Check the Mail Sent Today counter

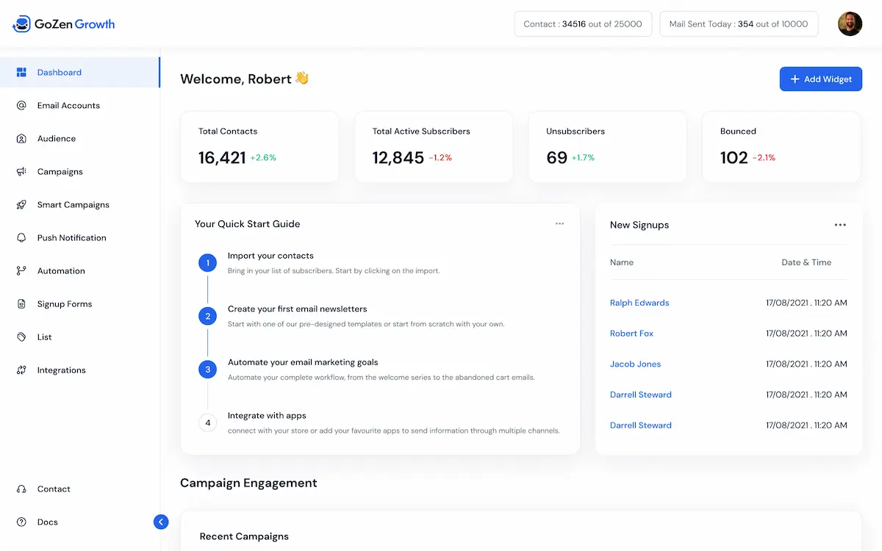(x=739, y=24)
